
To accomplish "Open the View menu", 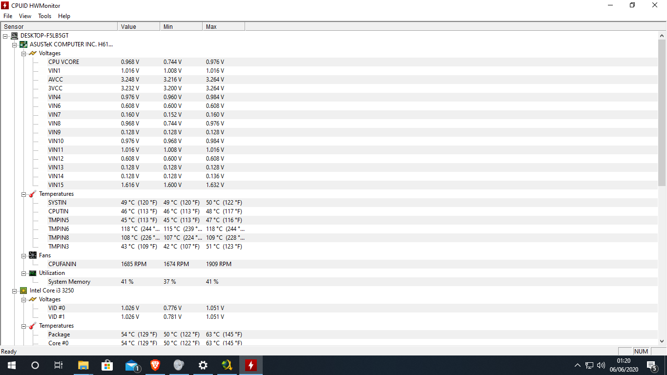I will (25, 16).
